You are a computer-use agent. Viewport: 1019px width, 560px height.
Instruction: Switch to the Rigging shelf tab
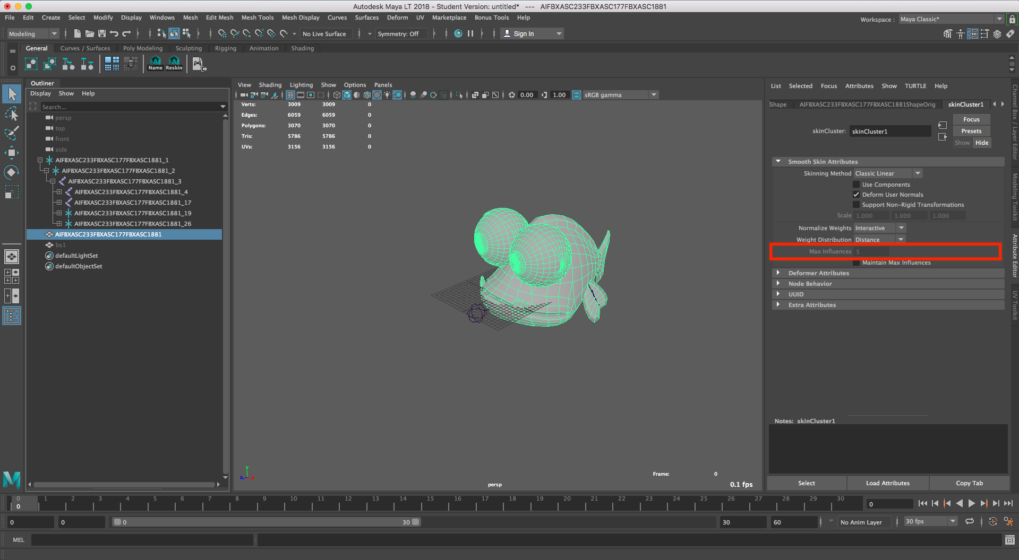pos(226,48)
